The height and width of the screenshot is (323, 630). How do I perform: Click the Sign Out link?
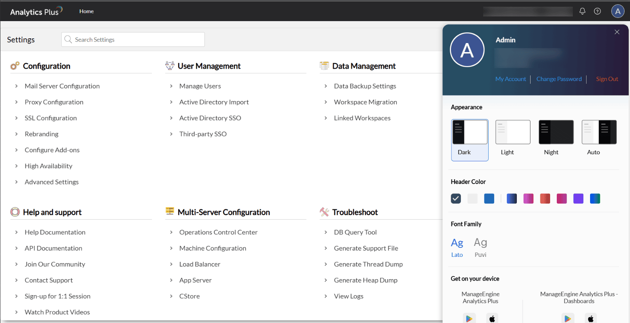pyautogui.click(x=607, y=79)
